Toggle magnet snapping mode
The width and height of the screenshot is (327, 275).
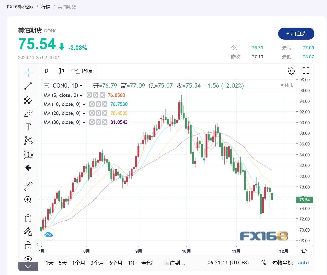(x=28, y=218)
